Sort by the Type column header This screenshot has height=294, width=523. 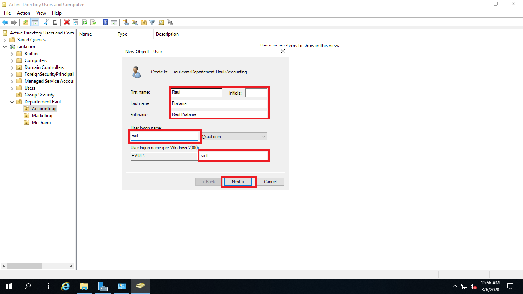click(x=134, y=34)
